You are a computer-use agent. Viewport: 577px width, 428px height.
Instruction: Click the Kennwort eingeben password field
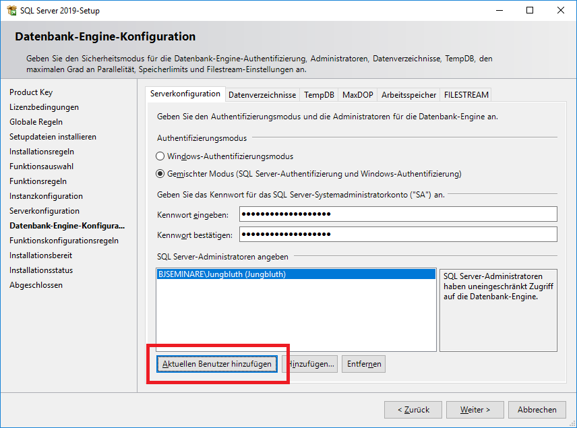(x=398, y=214)
